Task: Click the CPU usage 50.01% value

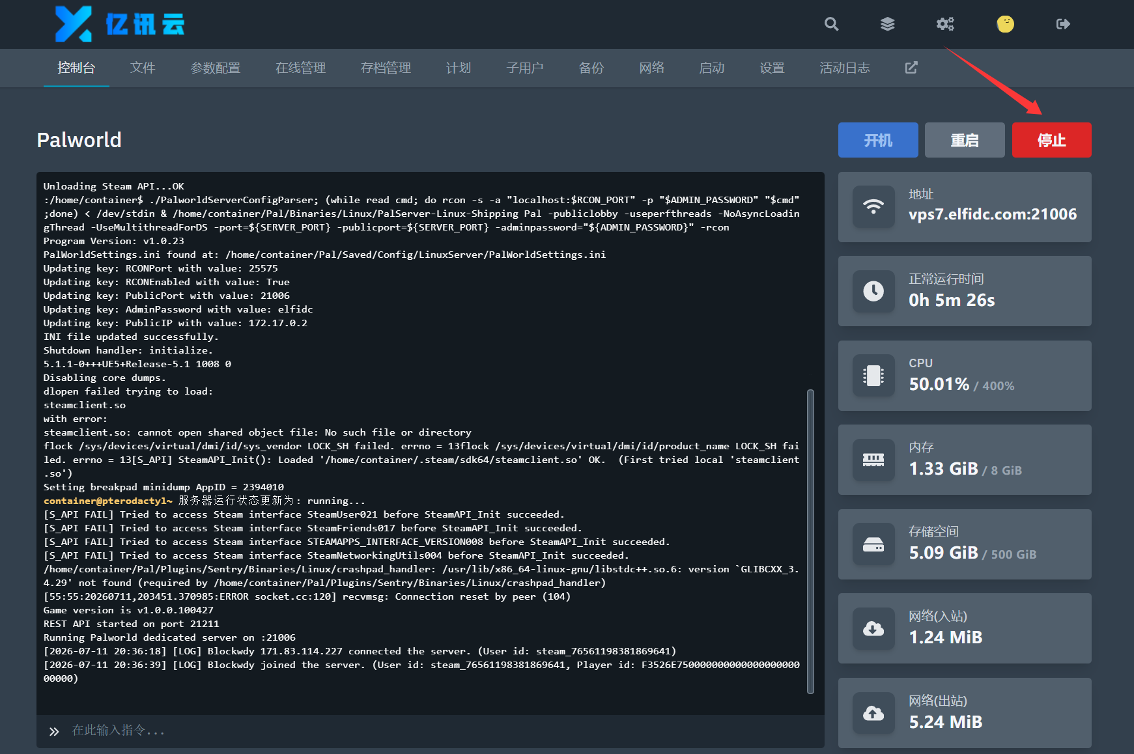Action: click(939, 384)
